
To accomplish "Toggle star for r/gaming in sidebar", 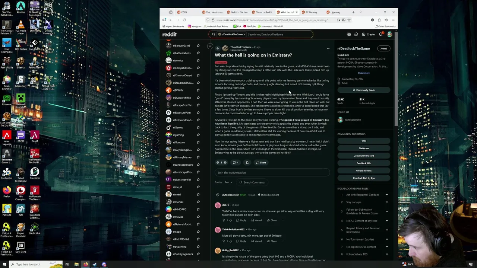I will (x=198, y=135).
